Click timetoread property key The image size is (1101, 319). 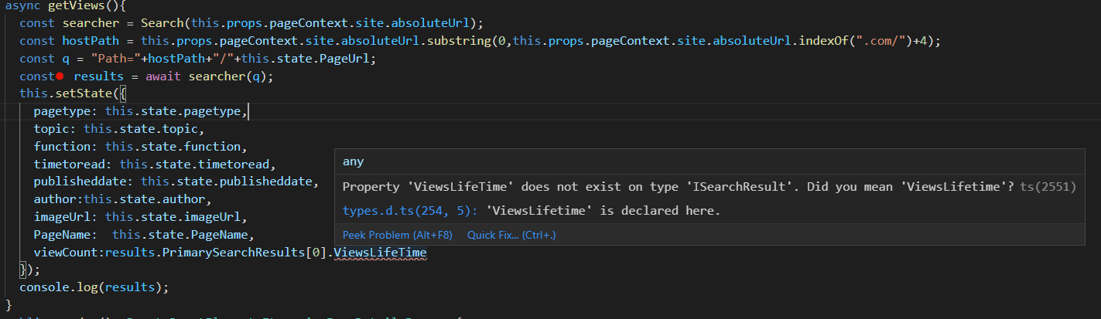pyautogui.click(x=69, y=165)
